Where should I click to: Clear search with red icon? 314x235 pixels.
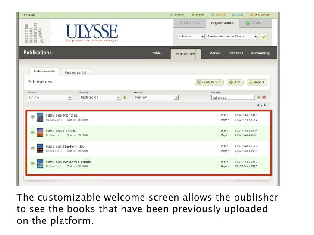click(264, 97)
